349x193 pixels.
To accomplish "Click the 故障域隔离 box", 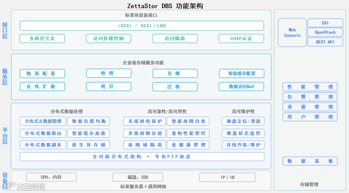I will tap(145, 145).
